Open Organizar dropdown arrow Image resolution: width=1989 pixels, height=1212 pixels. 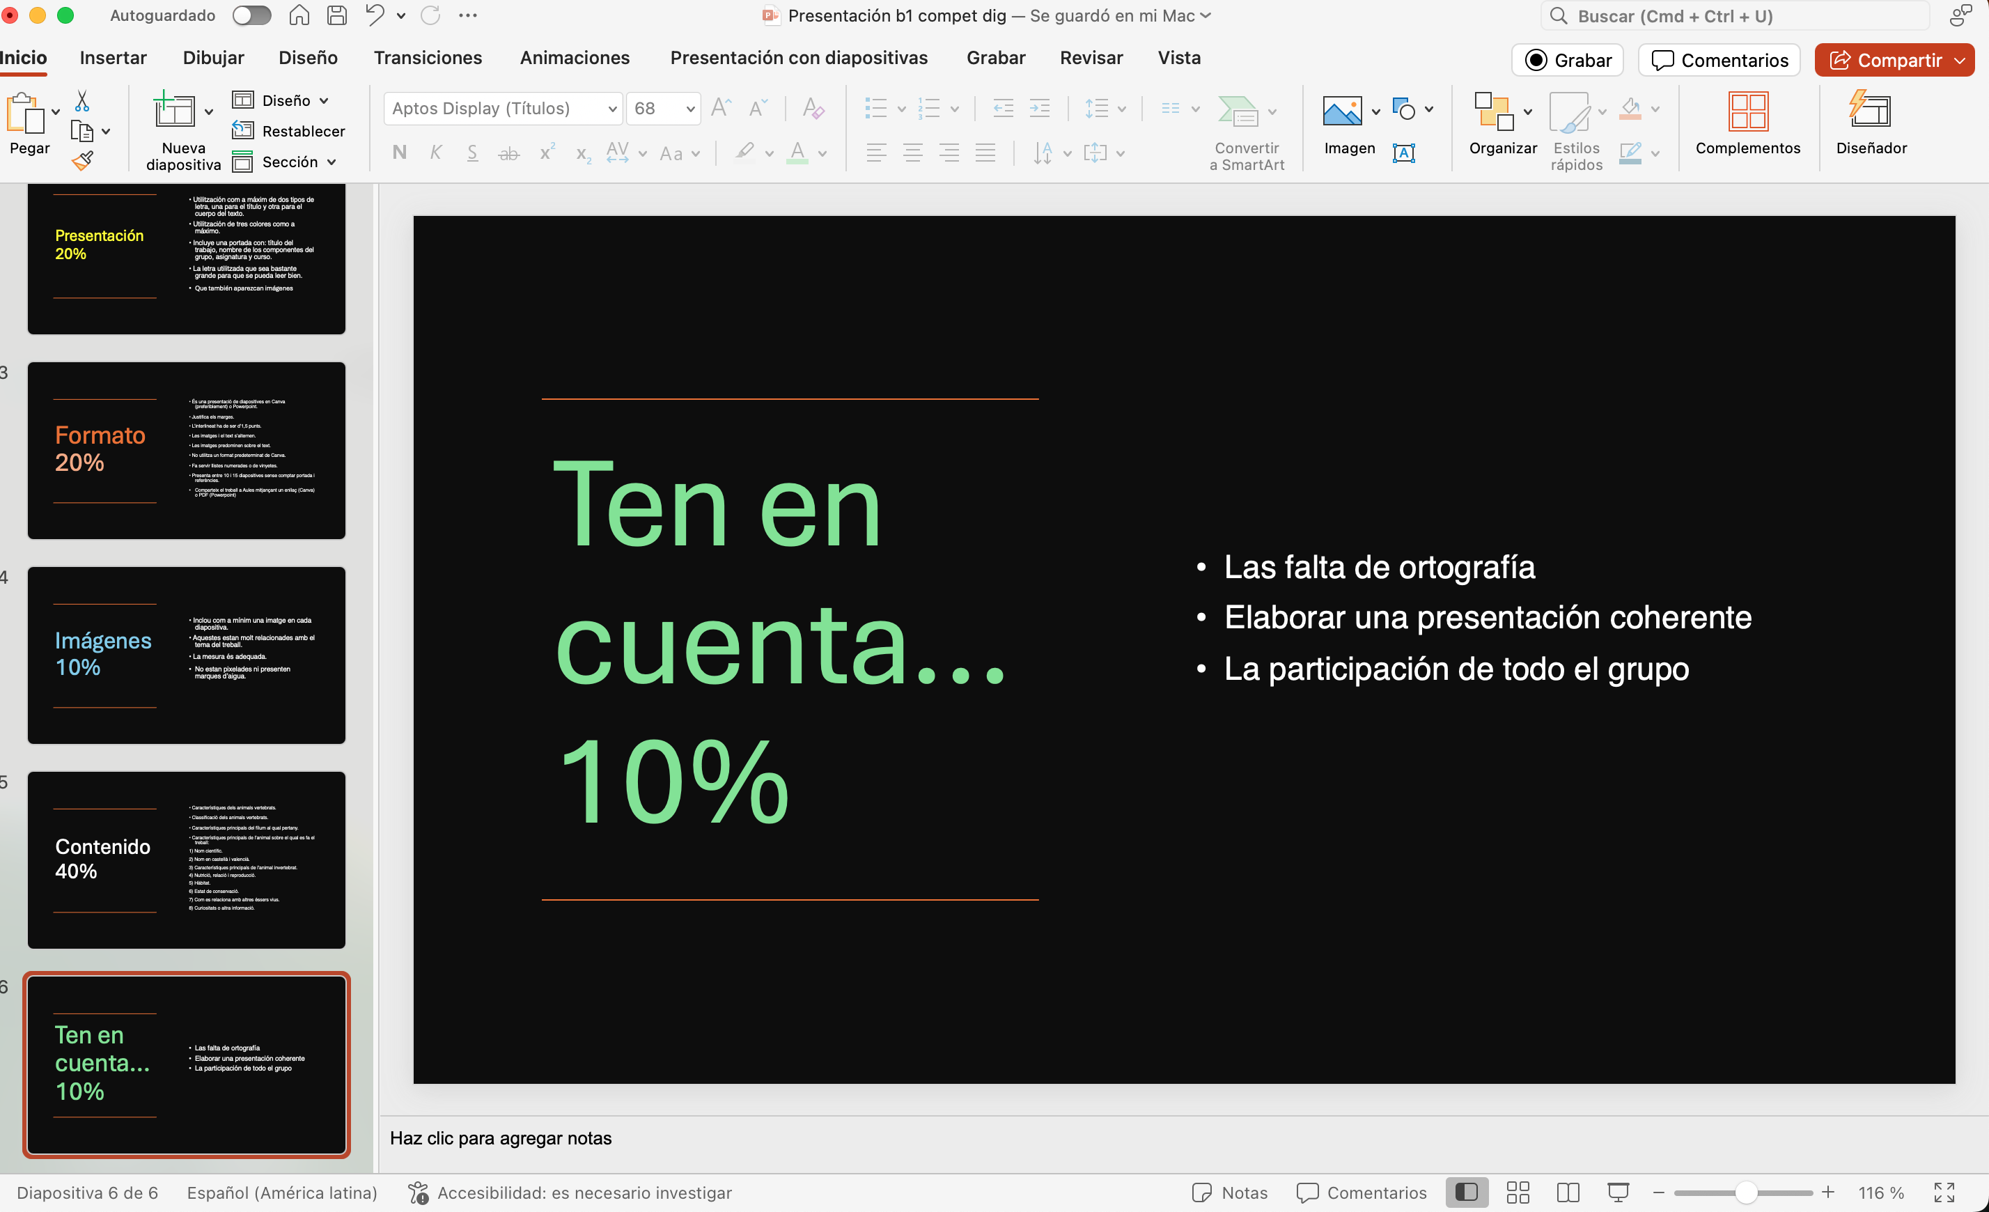click(x=1527, y=111)
